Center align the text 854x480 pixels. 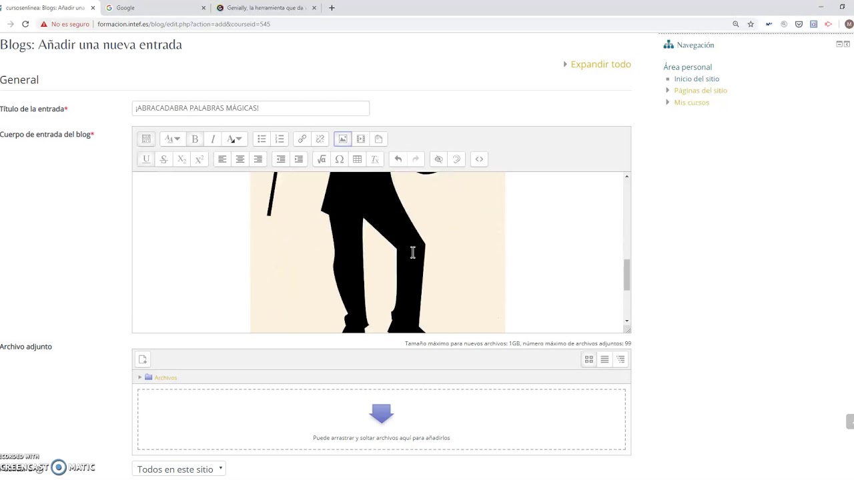click(240, 159)
